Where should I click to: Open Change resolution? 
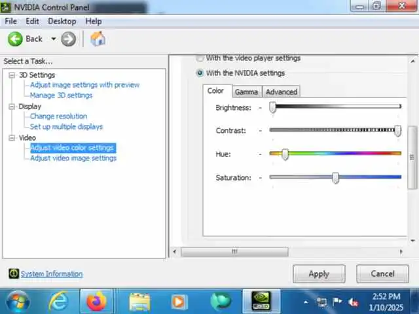pos(58,116)
